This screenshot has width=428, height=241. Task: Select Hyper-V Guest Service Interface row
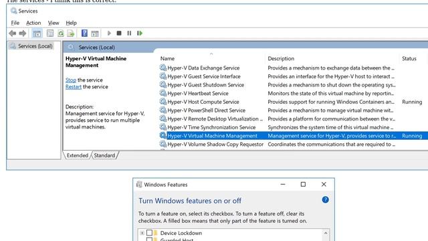[x=293, y=76]
